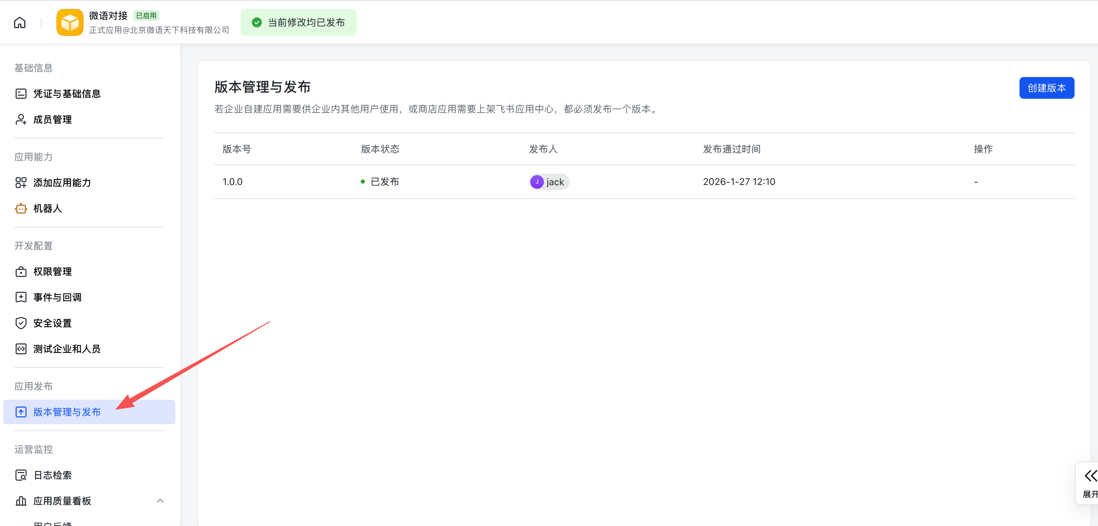The height and width of the screenshot is (526, 1098).
Task: Click the 当前修改均已发布 status banner
Action: click(298, 22)
